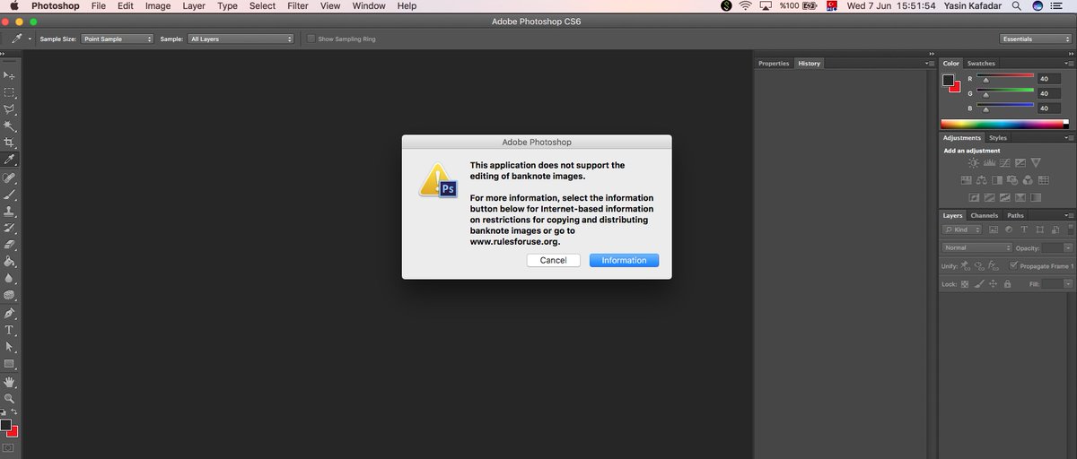The image size is (1077, 459).
Task: Select the Pen tool
Action: pyautogui.click(x=9, y=314)
